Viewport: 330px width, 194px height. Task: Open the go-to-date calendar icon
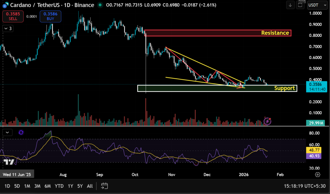(x=104, y=186)
